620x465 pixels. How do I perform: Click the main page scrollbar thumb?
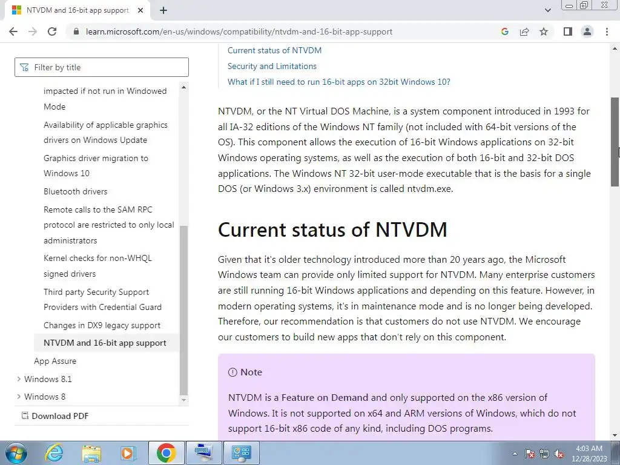615,142
